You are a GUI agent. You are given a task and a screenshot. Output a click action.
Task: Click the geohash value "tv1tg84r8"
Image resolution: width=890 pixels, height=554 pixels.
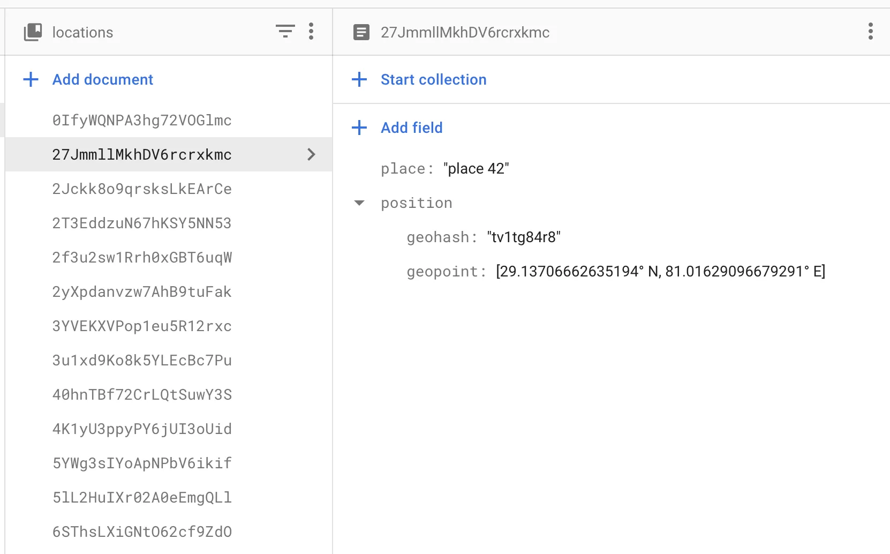524,237
